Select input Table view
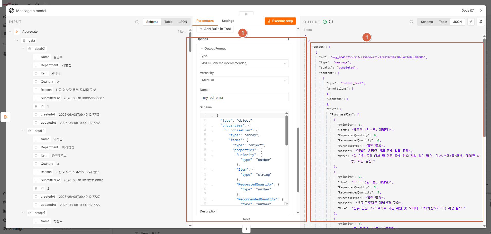The height and width of the screenshot is (234, 491). (168, 22)
